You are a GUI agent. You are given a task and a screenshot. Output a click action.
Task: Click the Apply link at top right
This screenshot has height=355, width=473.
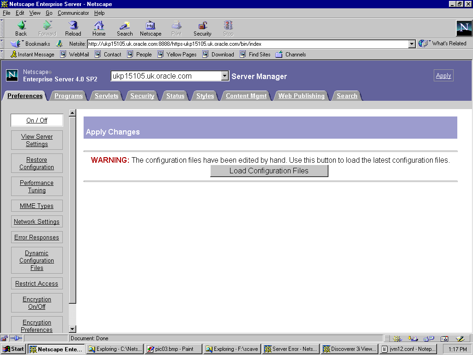pos(443,75)
